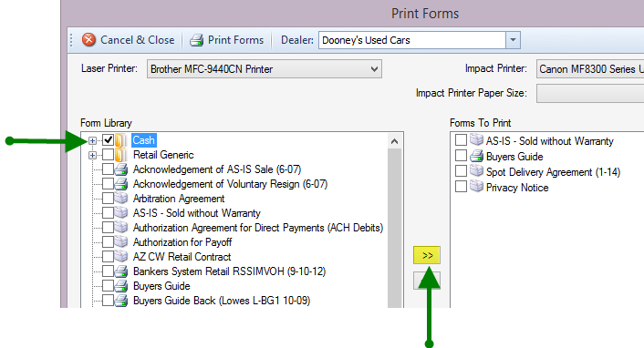Screen dimensions: 644x348
Task: Click printer icon beside Buyers Guide in Forms To Print
Action: (476, 156)
